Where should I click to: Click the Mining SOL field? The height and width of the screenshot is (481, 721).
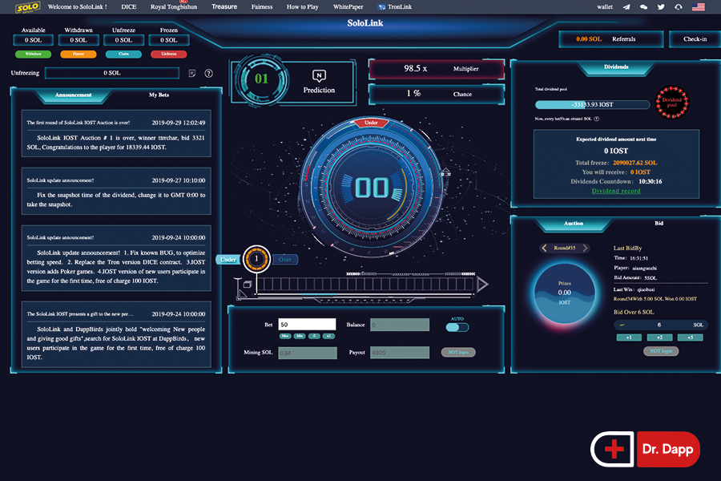308,353
